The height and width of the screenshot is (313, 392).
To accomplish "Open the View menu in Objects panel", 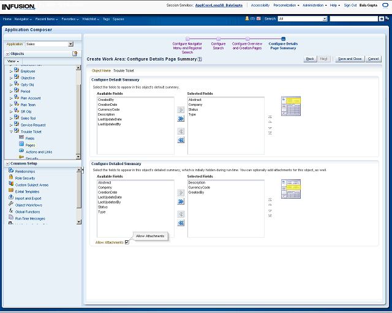I will click(13, 61).
